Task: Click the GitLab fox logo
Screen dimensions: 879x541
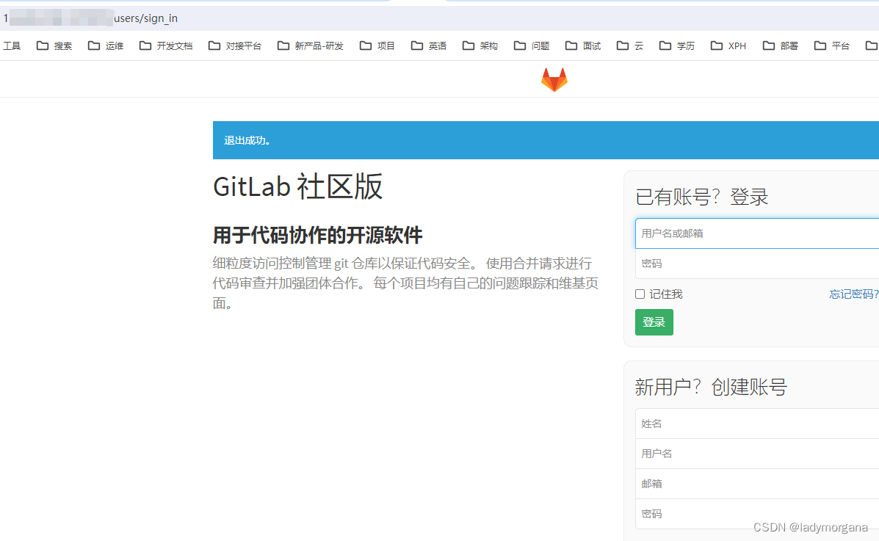Action: (x=554, y=78)
